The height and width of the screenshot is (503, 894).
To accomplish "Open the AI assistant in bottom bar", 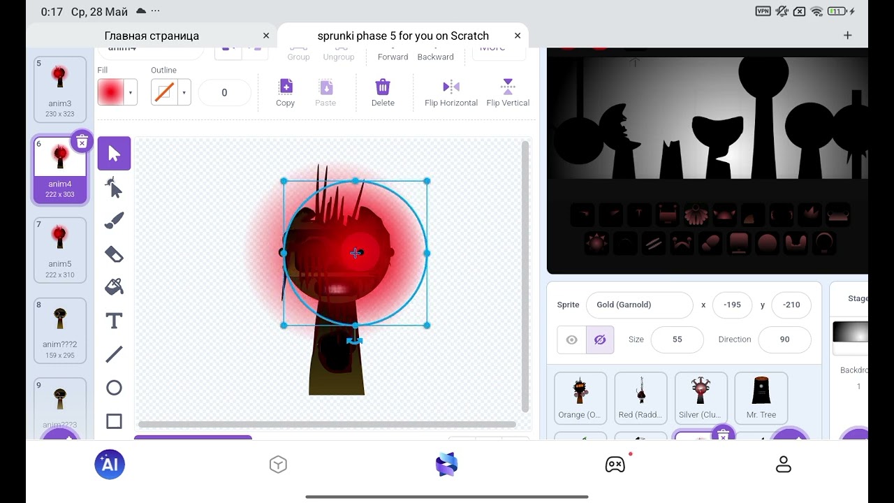I will click(110, 465).
